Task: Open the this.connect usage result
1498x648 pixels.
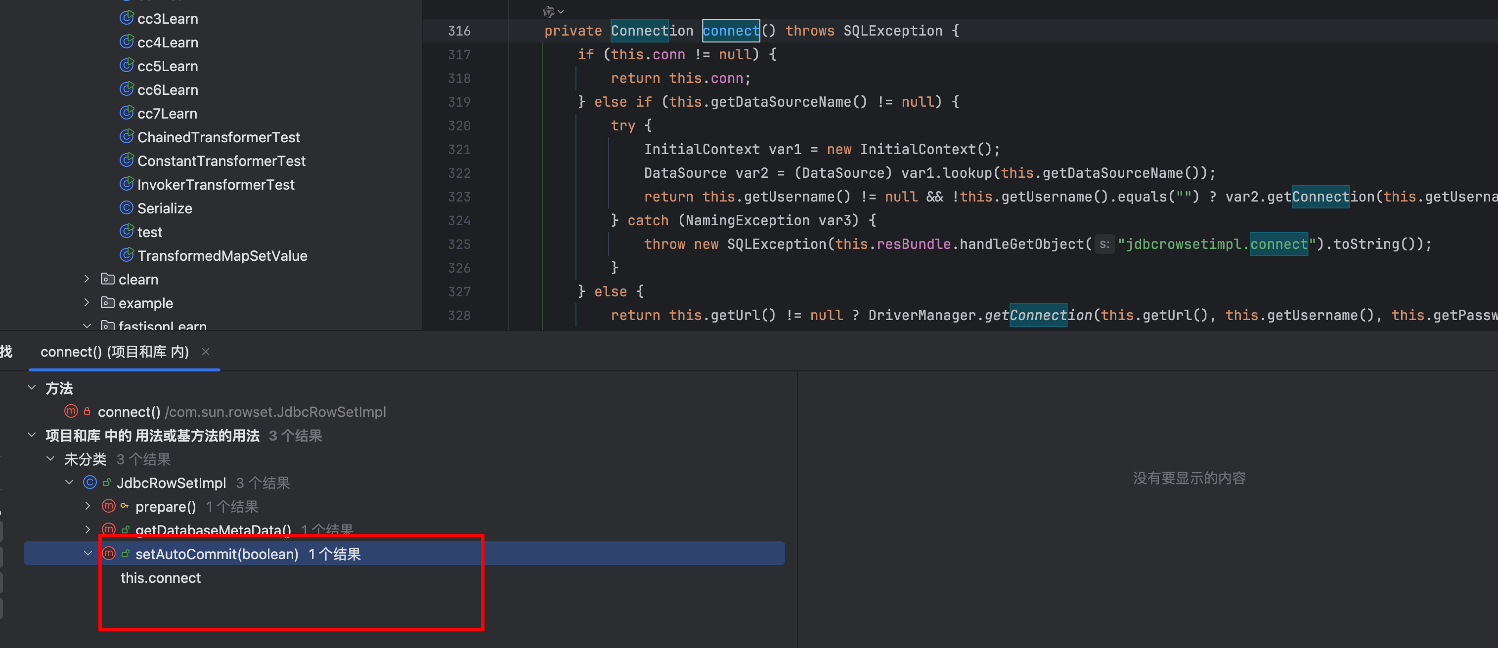Action: [161, 578]
